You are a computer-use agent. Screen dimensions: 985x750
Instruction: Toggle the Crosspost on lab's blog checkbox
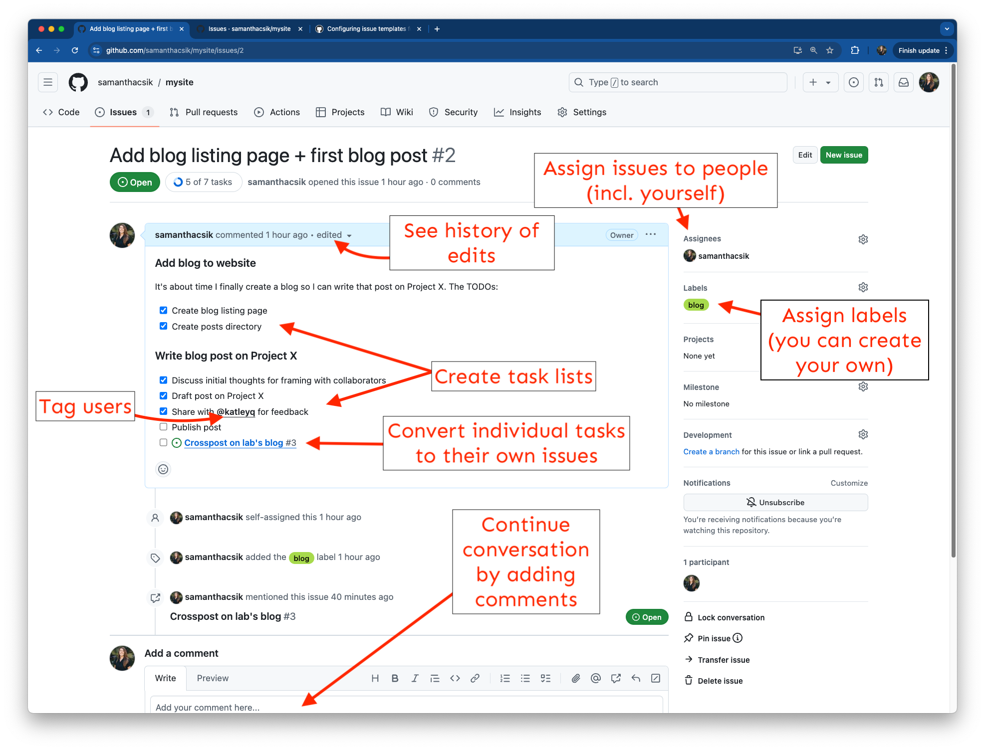point(163,442)
